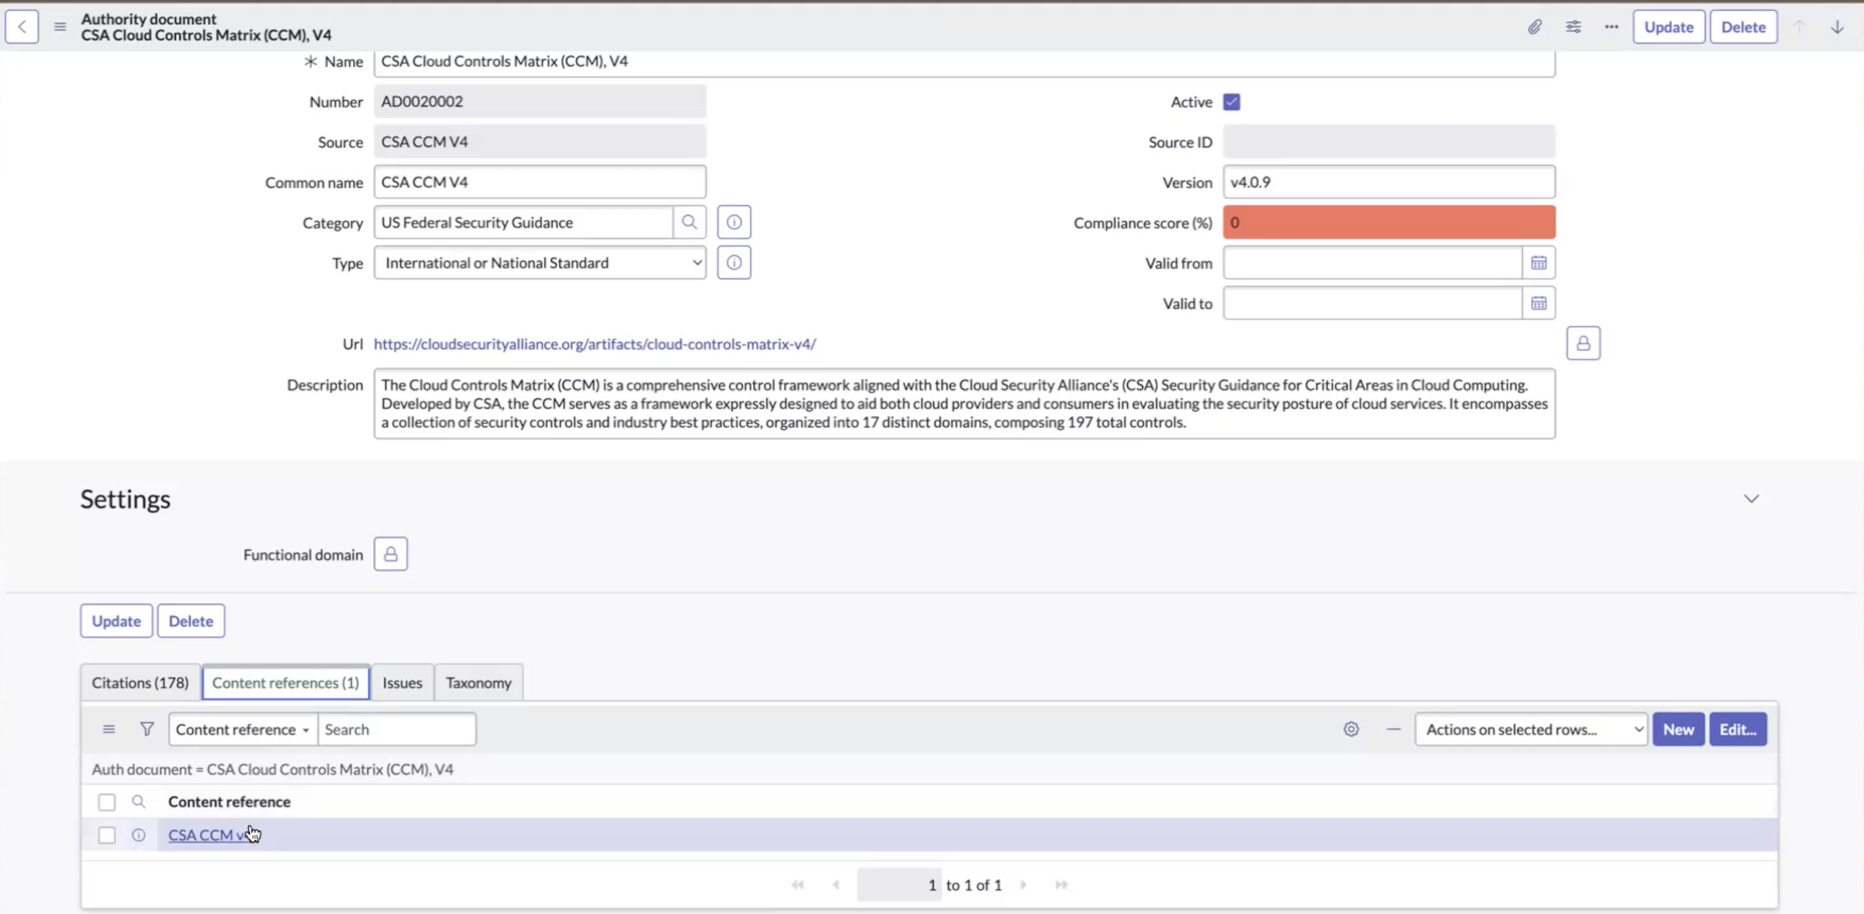Open the Valid from calendar picker
This screenshot has width=1864, height=914.
[x=1539, y=263]
